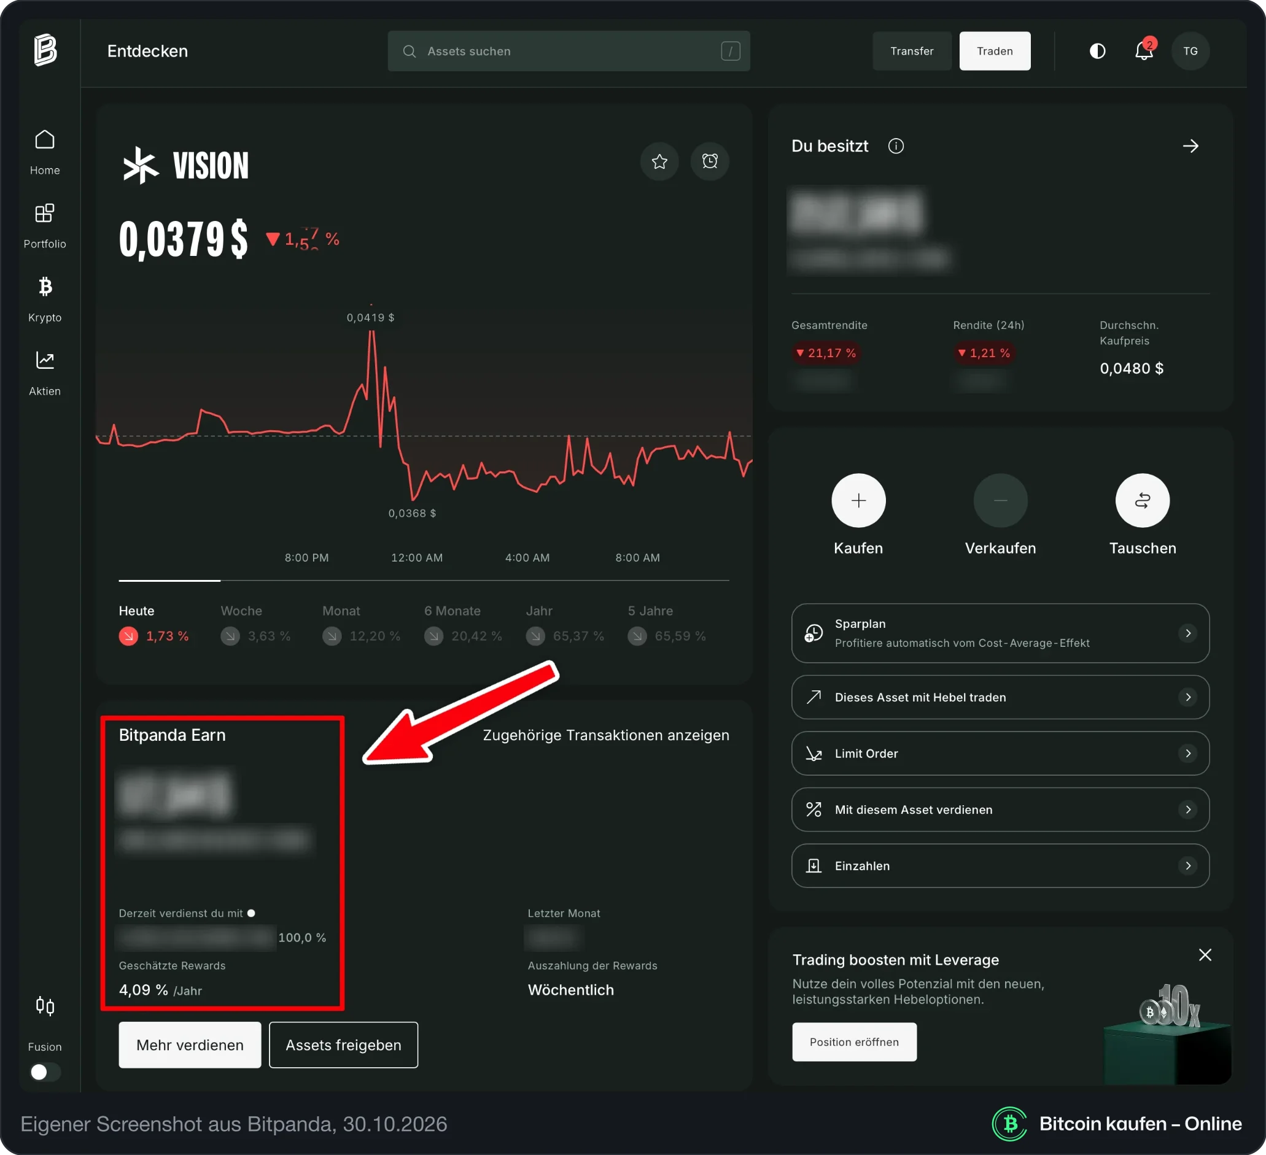Close the Trading boosten mit Leverage banner
This screenshot has width=1266, height=1155.
1205,955
